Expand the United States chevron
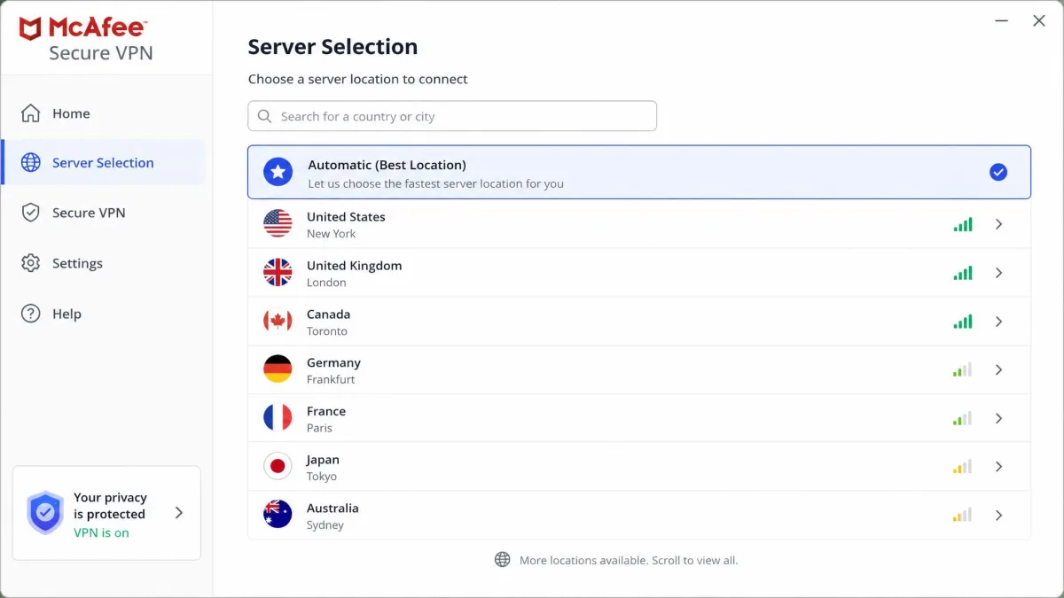The height and width of the screenshot is (598, 1064). [x=998, y=224]
